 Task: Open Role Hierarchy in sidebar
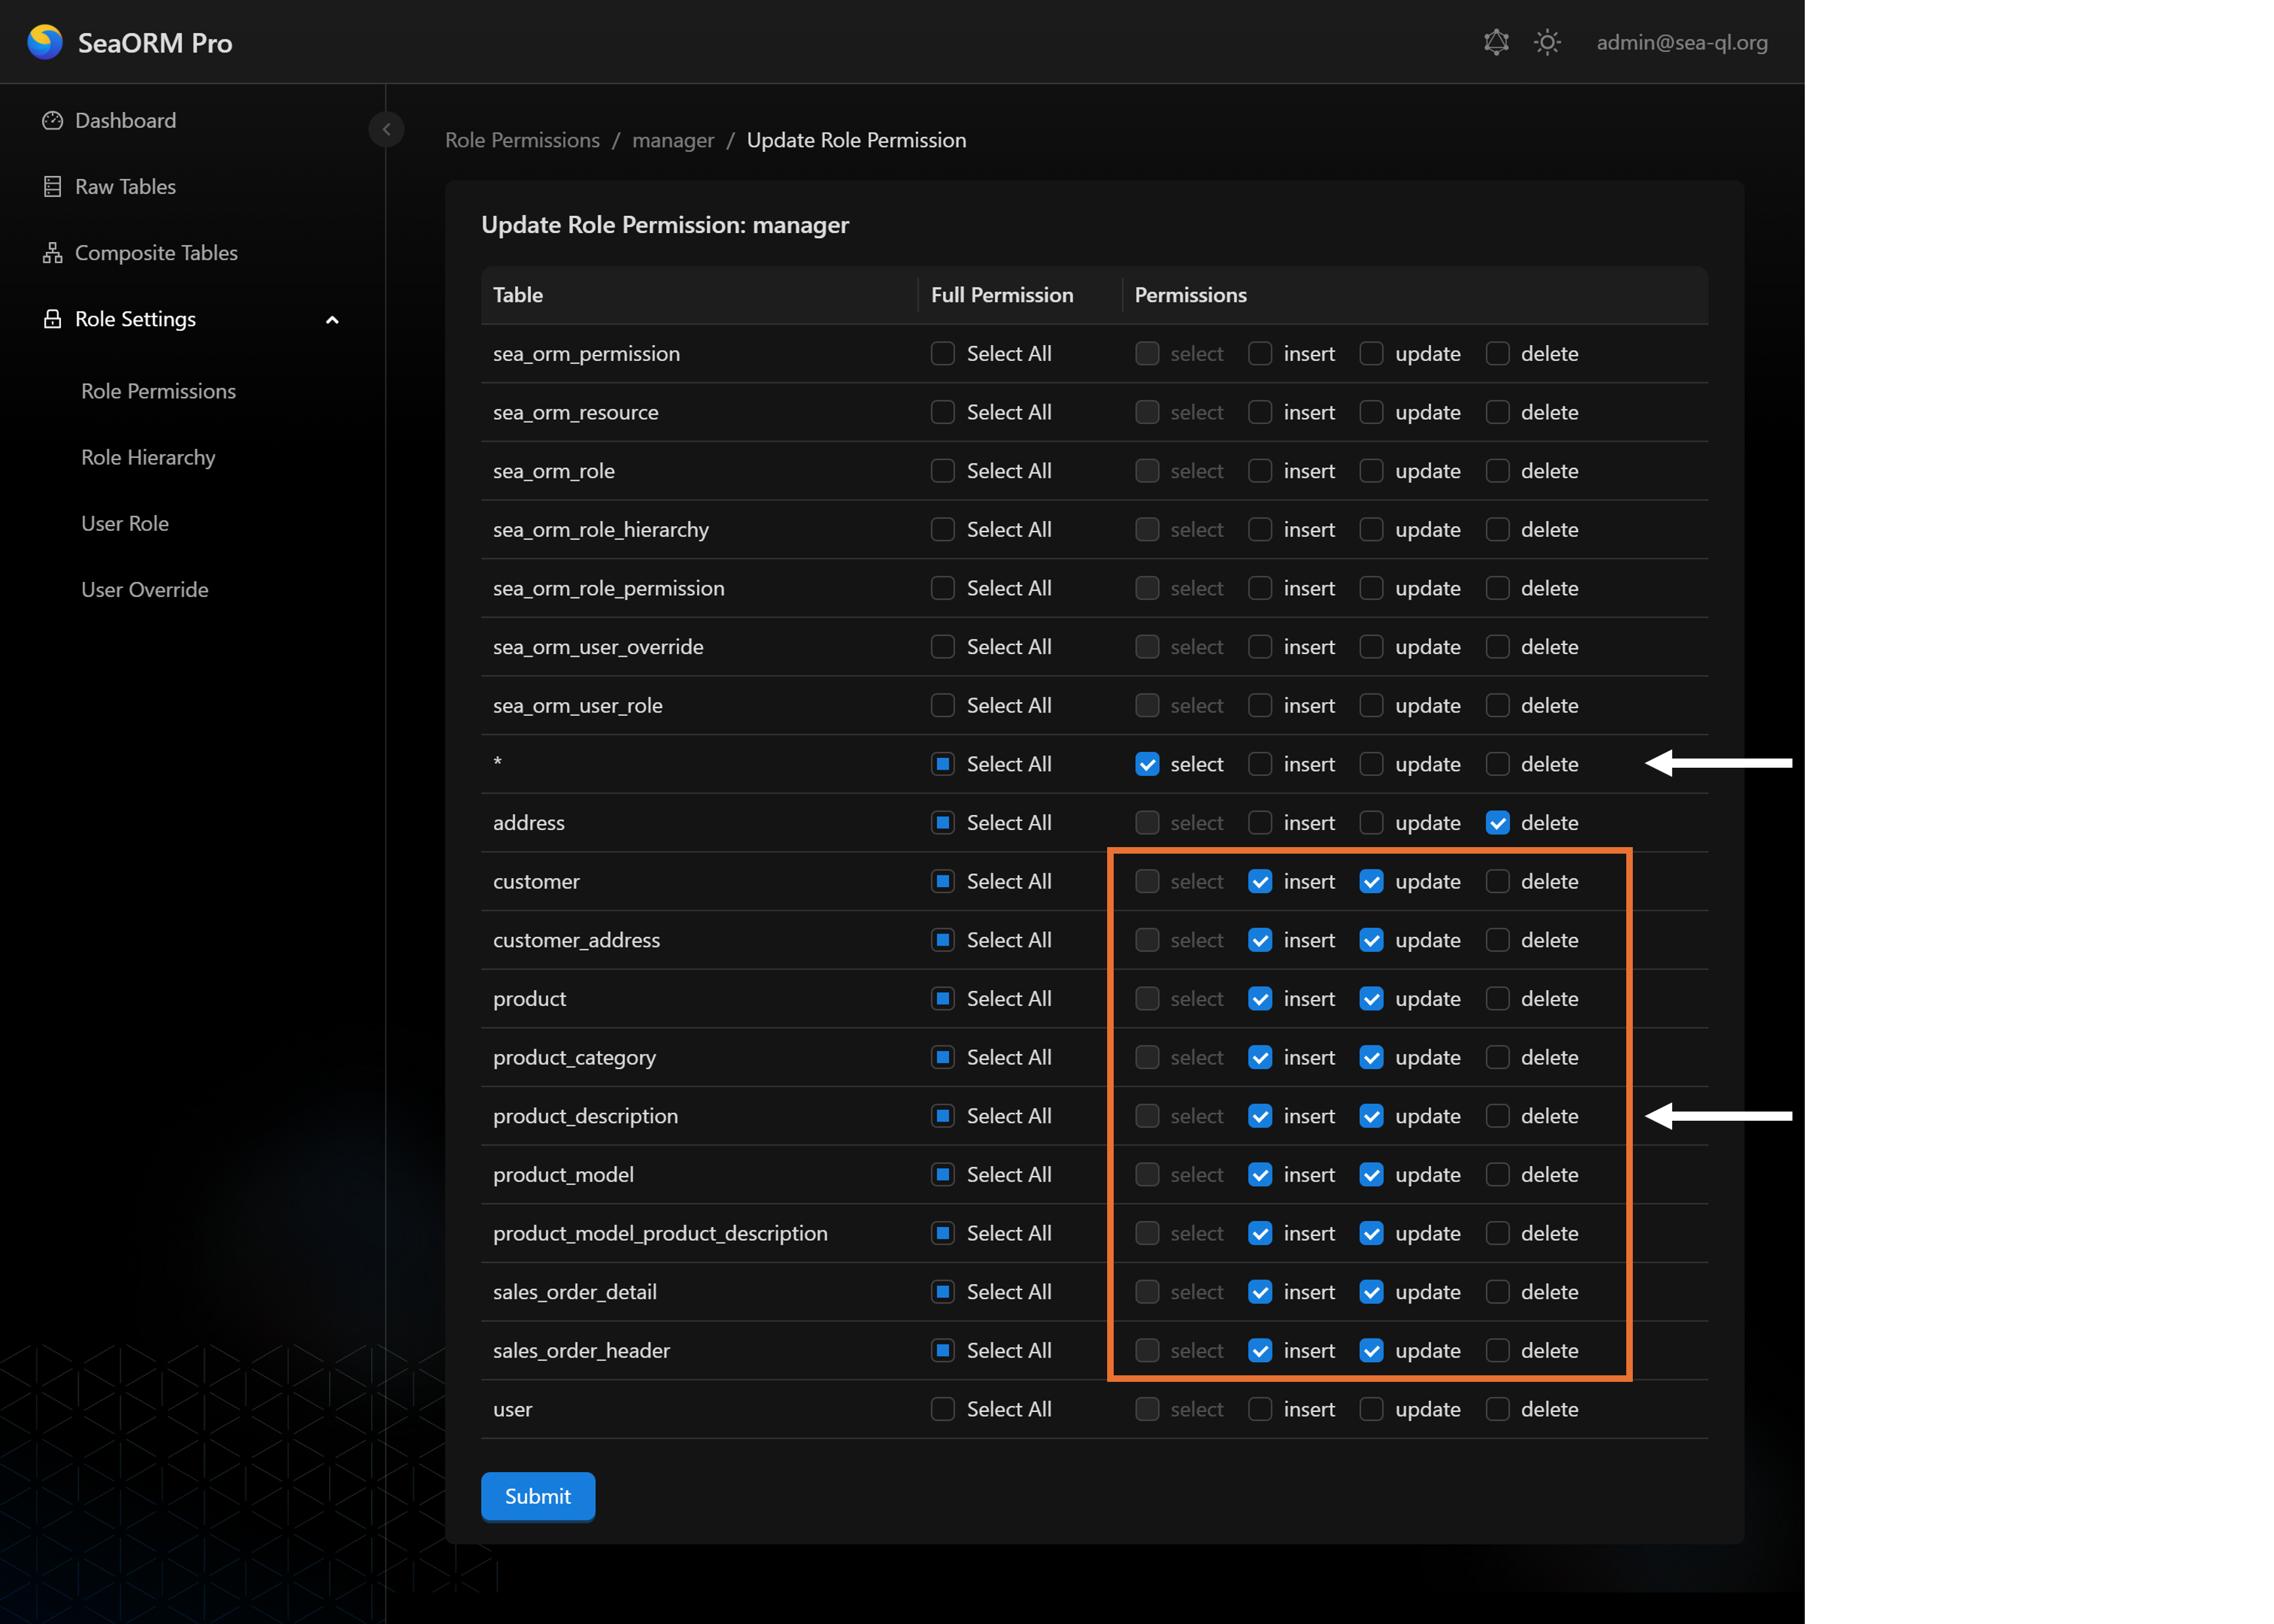pyautogui.click(x=148, y=457)
